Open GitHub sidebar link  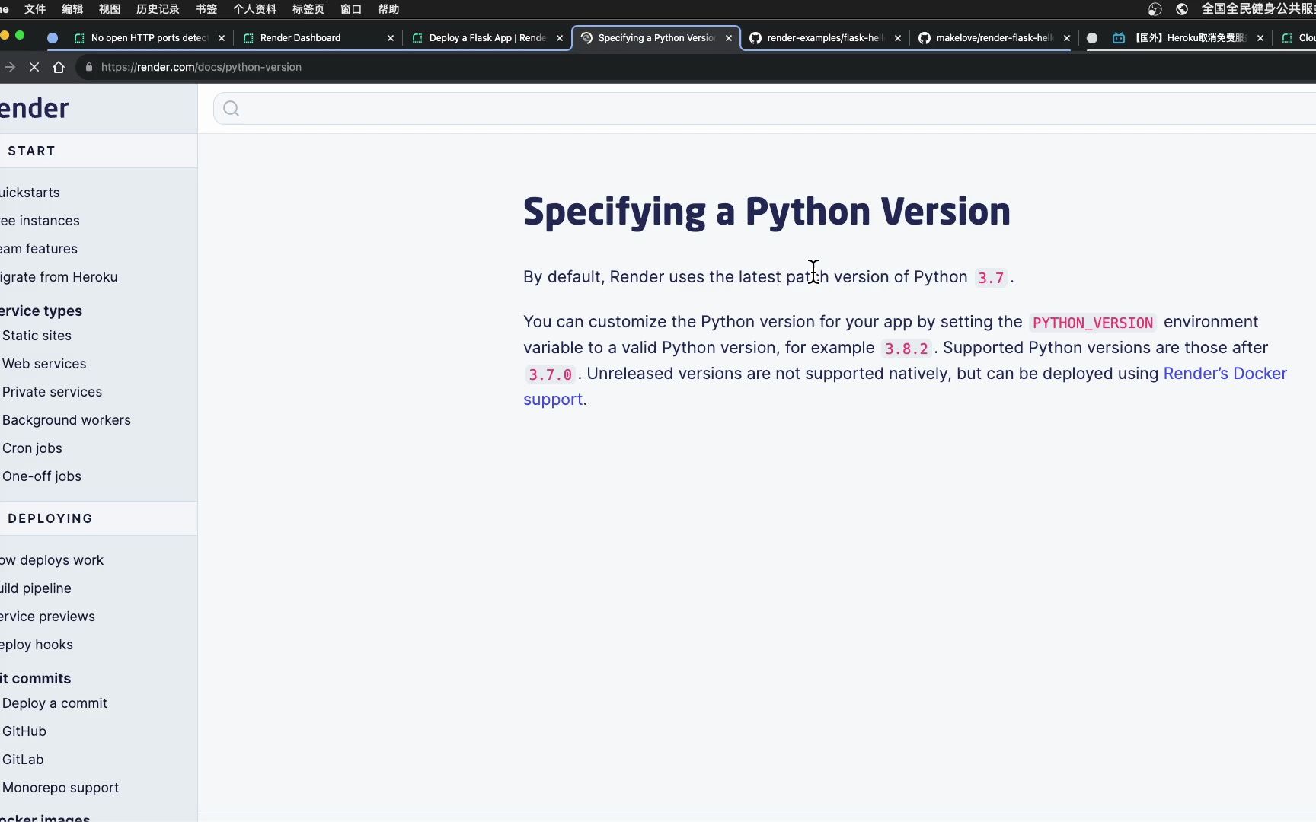pos(24,731)
